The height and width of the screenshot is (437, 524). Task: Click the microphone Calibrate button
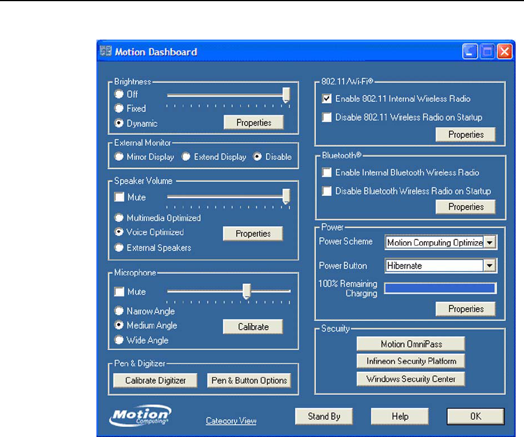(253, 326)
